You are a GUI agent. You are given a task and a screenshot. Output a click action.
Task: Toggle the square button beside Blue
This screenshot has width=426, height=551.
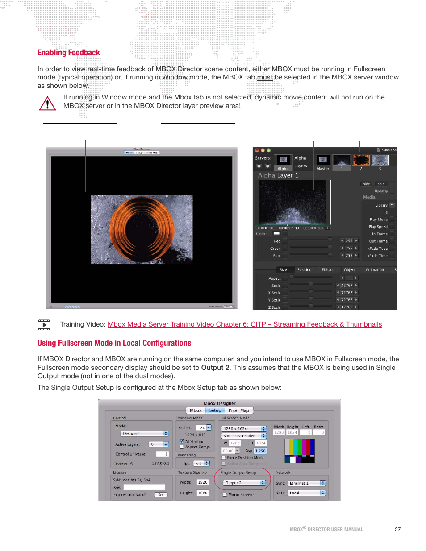pyautogui.click(x=285, y=256)
